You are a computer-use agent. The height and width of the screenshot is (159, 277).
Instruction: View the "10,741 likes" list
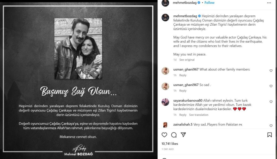click(x=170, y=144)
